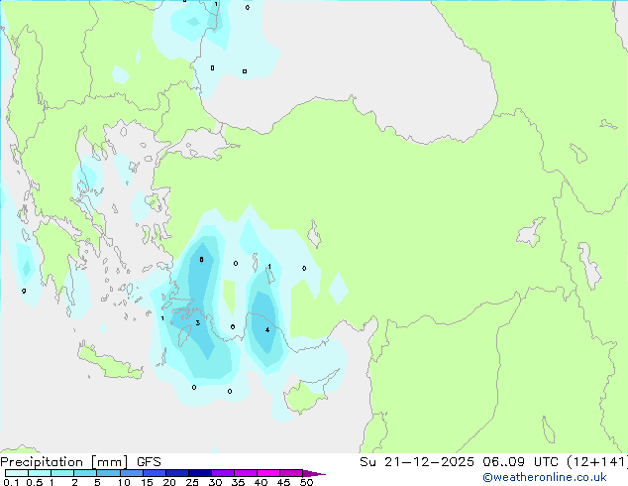Select the 1–2 mm legend color swatch
This screenshot has width=628, height=486.
tap(62, 473)
